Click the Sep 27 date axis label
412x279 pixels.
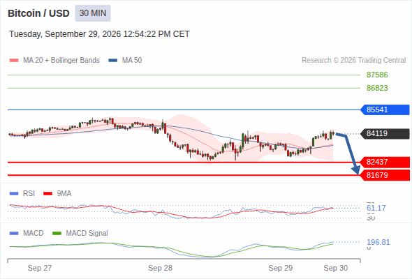(40, 268)
